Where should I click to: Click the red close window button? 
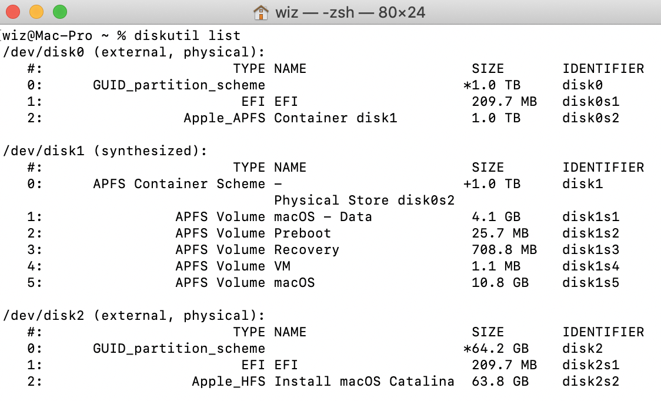pos(13,12)
